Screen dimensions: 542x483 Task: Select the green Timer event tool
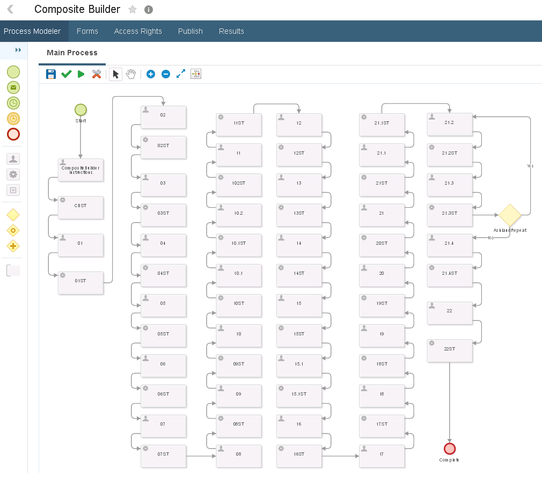click(13, 103)
